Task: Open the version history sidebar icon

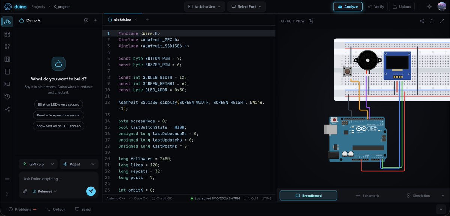Action: coord(7,97)
